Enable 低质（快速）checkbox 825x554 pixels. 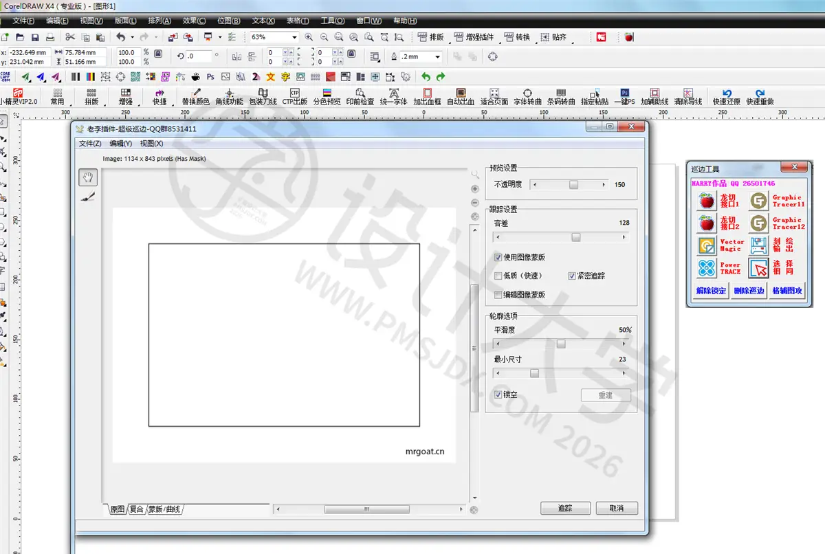[x=498, y=276]
